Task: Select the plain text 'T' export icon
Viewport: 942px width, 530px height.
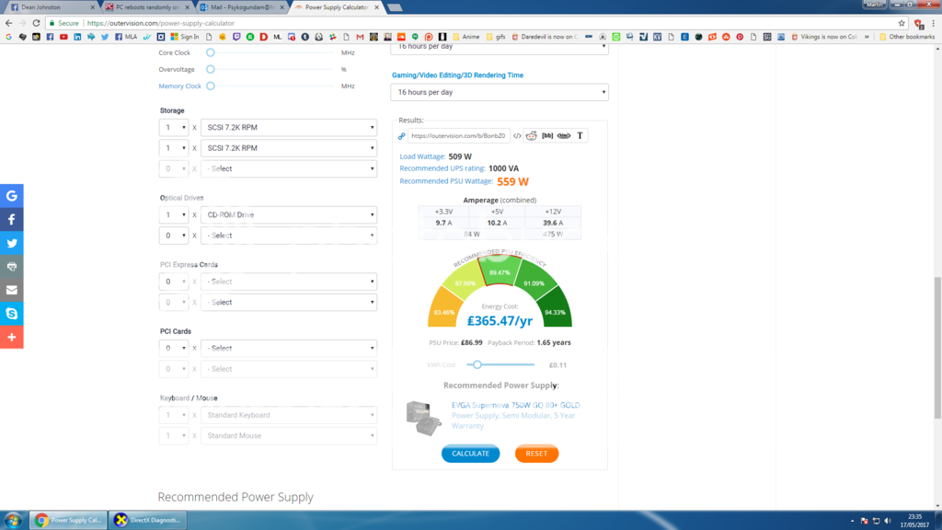Action: point(580,136)
